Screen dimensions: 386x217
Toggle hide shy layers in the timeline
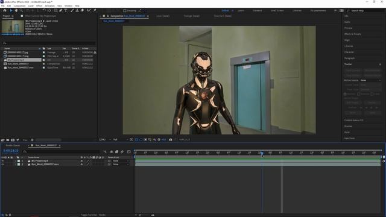coord(112,152)
